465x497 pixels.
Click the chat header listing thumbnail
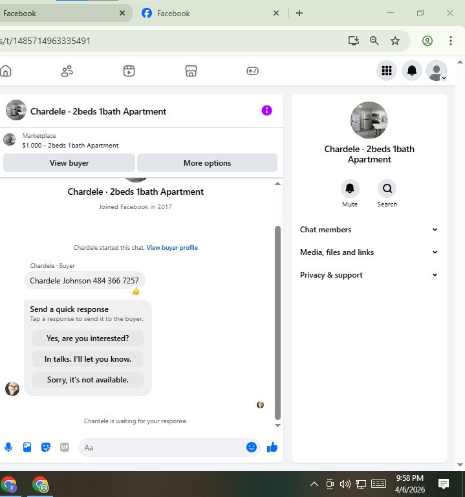pyautogui.click(x=16, y=110)
